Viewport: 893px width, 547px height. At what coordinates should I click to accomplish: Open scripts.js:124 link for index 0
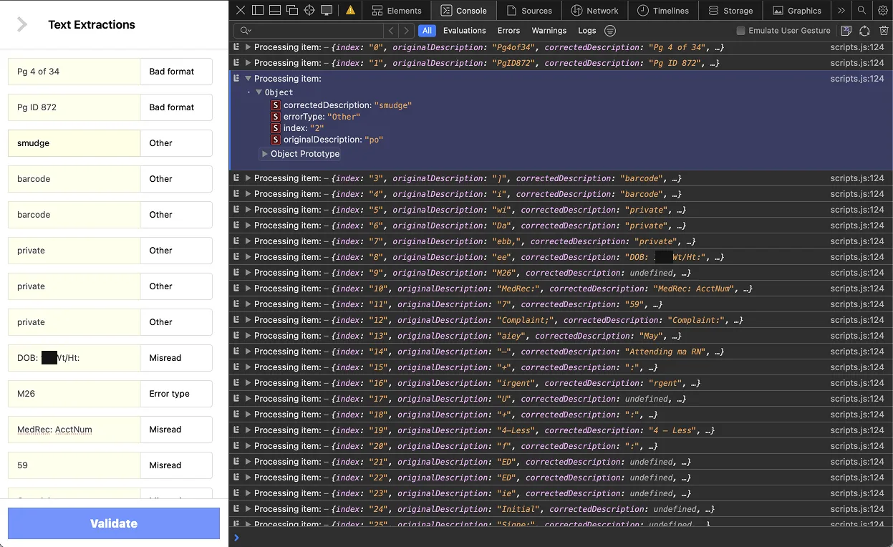click(857, 47)
